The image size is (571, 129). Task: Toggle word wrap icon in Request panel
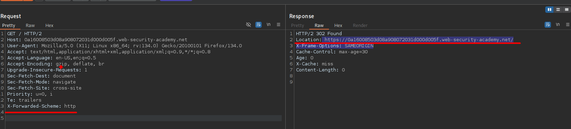pyautogui.click(x=259, y=25)
